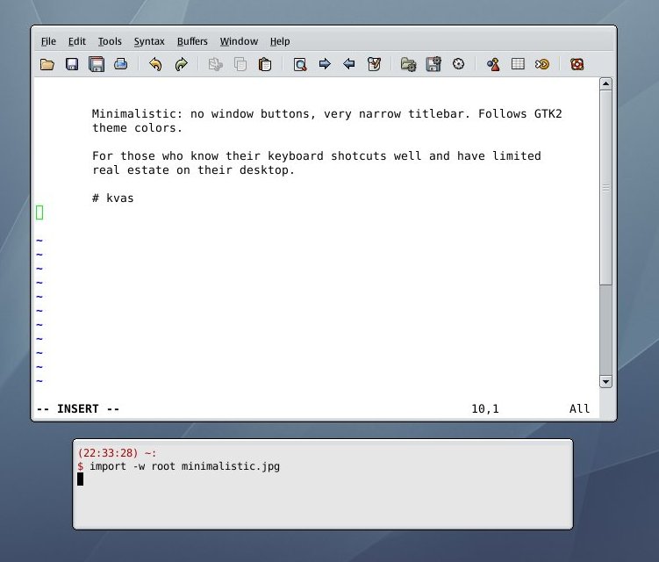Screen dimensions: 659x562
Task: Click the line starting with "Minimalistic: no window buttons"
Action: click(x=327, y=113)
